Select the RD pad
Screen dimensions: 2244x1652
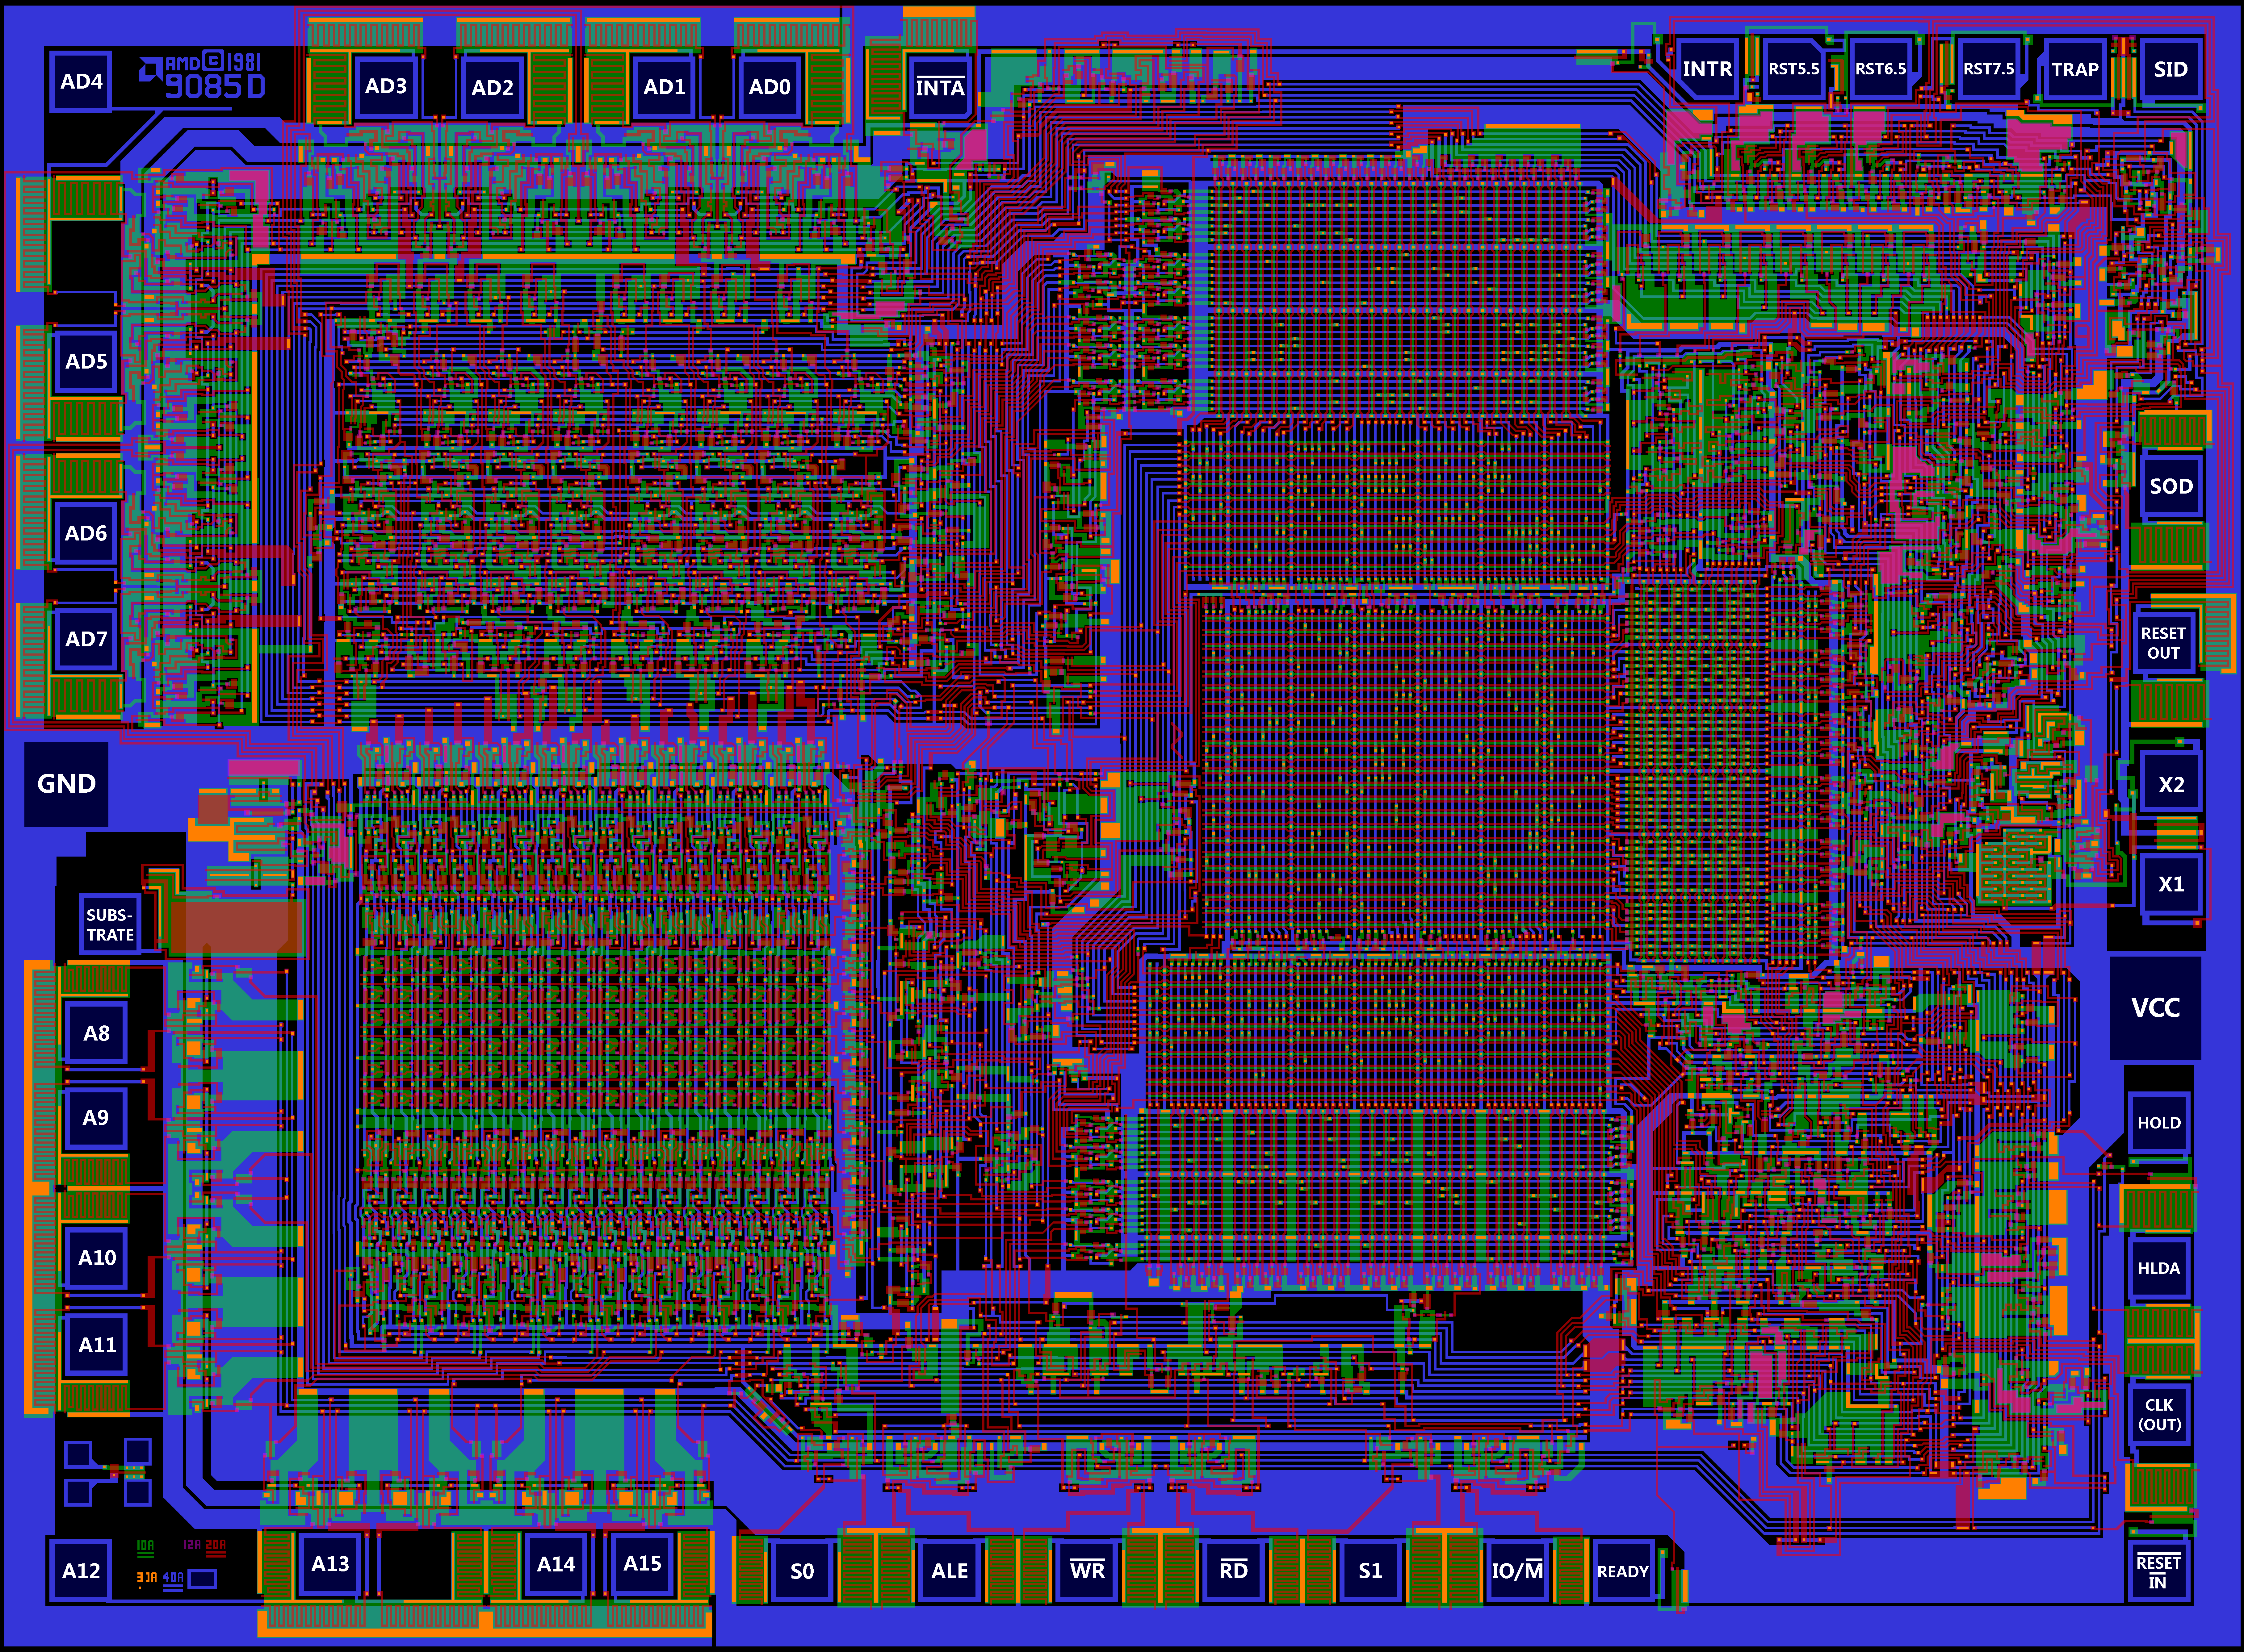[1234, 1571]
